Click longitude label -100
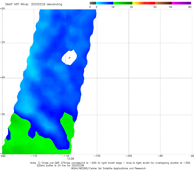This screenshot has width=194, height=170. pos(128,156)
